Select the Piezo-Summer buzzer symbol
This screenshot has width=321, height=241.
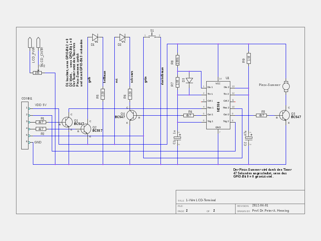click(x=286, y=86)
